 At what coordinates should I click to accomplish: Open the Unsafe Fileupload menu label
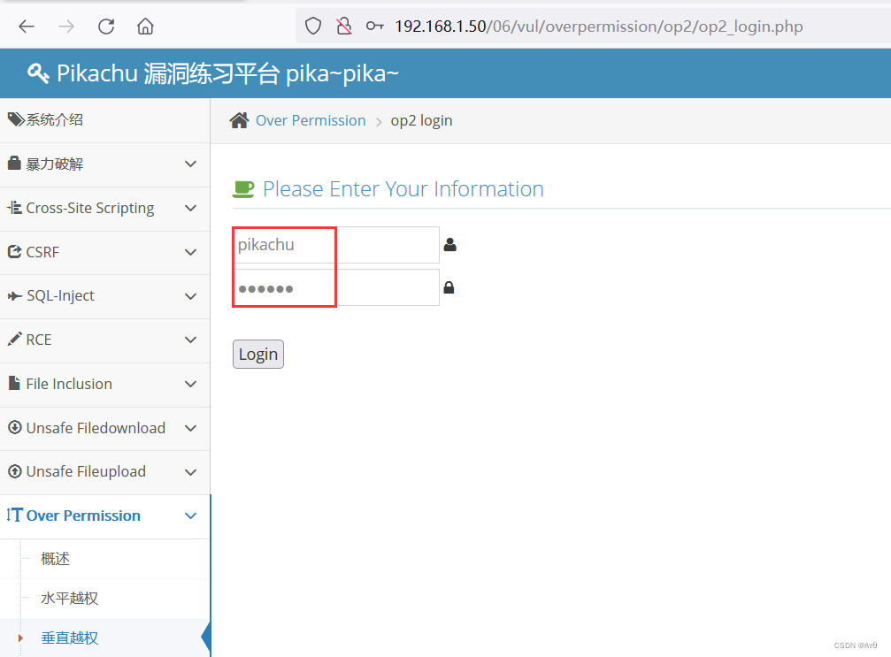(x=86, y=472)
